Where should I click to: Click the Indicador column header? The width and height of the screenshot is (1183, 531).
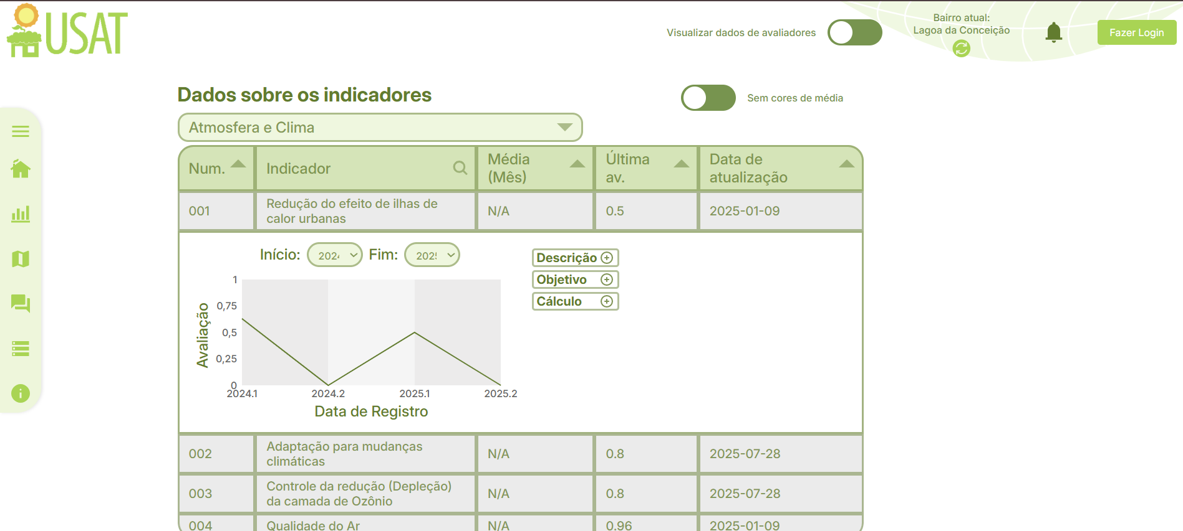click(x=366, y=168)
